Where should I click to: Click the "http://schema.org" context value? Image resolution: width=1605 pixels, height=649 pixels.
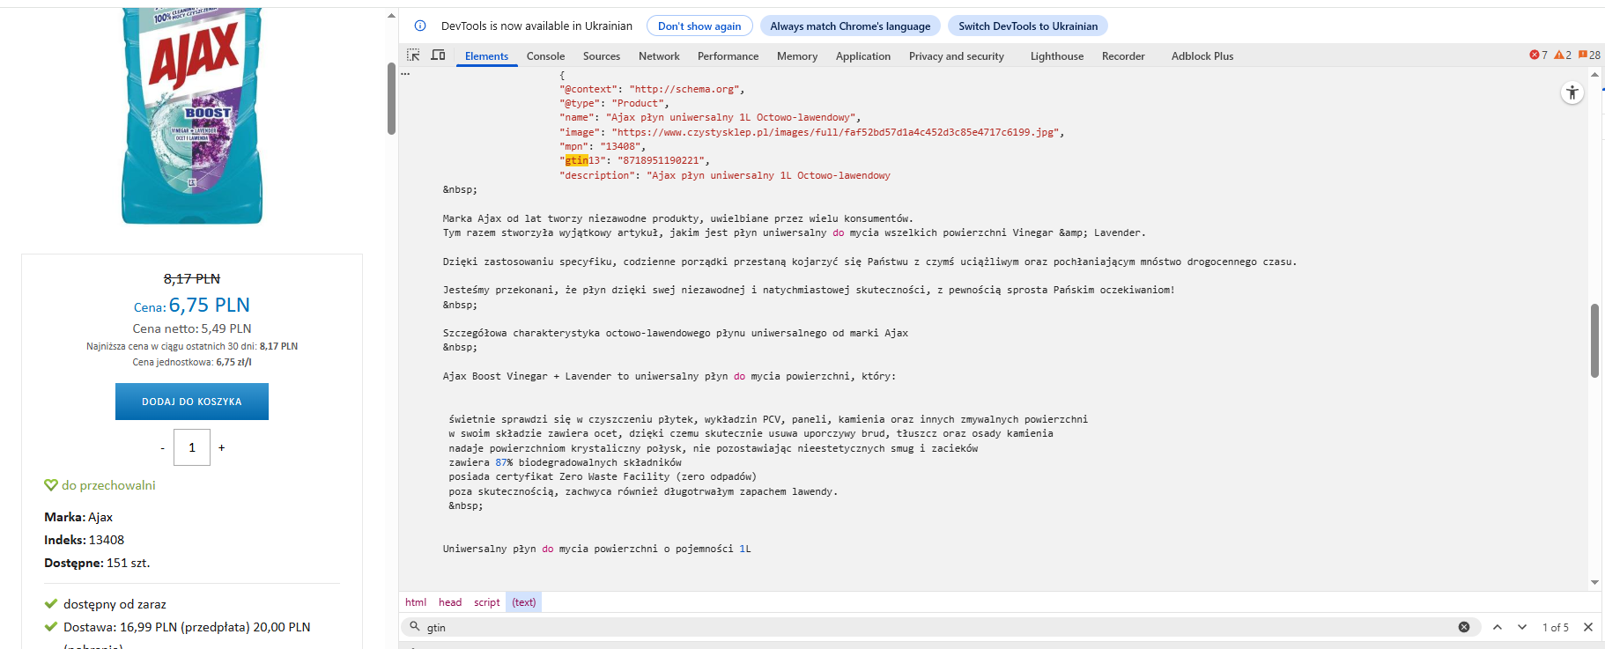686,89
